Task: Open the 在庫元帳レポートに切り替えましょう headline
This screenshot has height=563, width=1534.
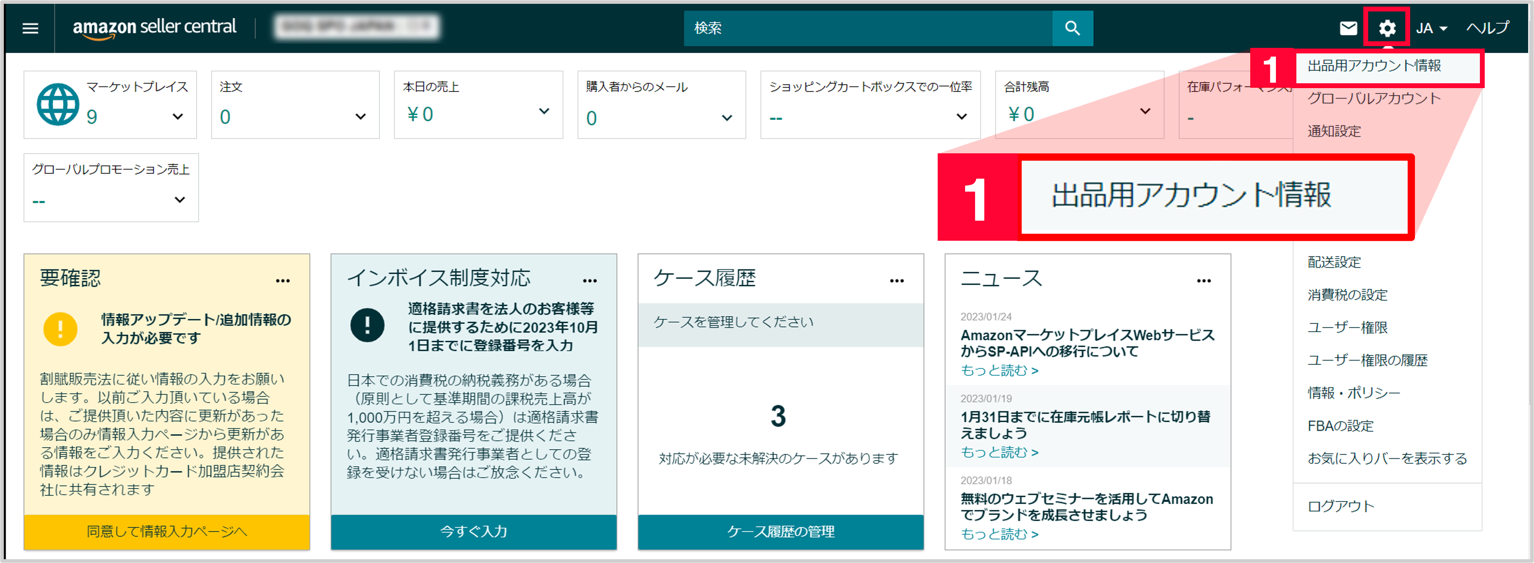Action: 1085,425
